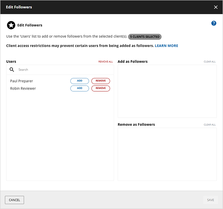Image resolution: width=223 pixels, height=209 pixels.
Task: Click inside the Remove as Followers box
Action: pos(167,154)
